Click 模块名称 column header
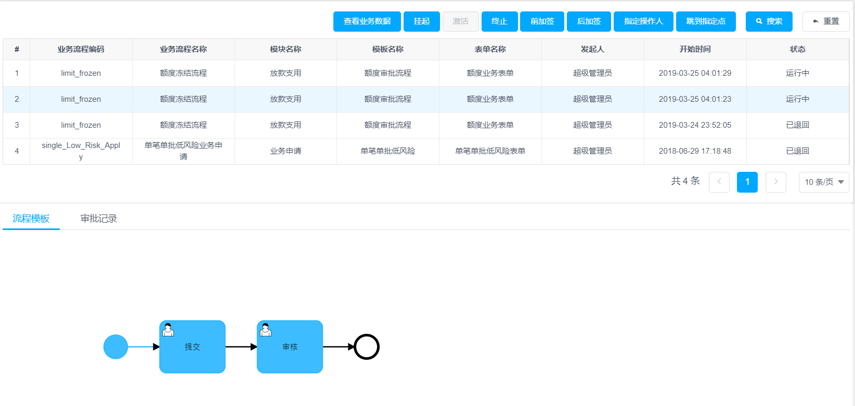This screenshot has height=406, width=855. (x=286, y=49)
